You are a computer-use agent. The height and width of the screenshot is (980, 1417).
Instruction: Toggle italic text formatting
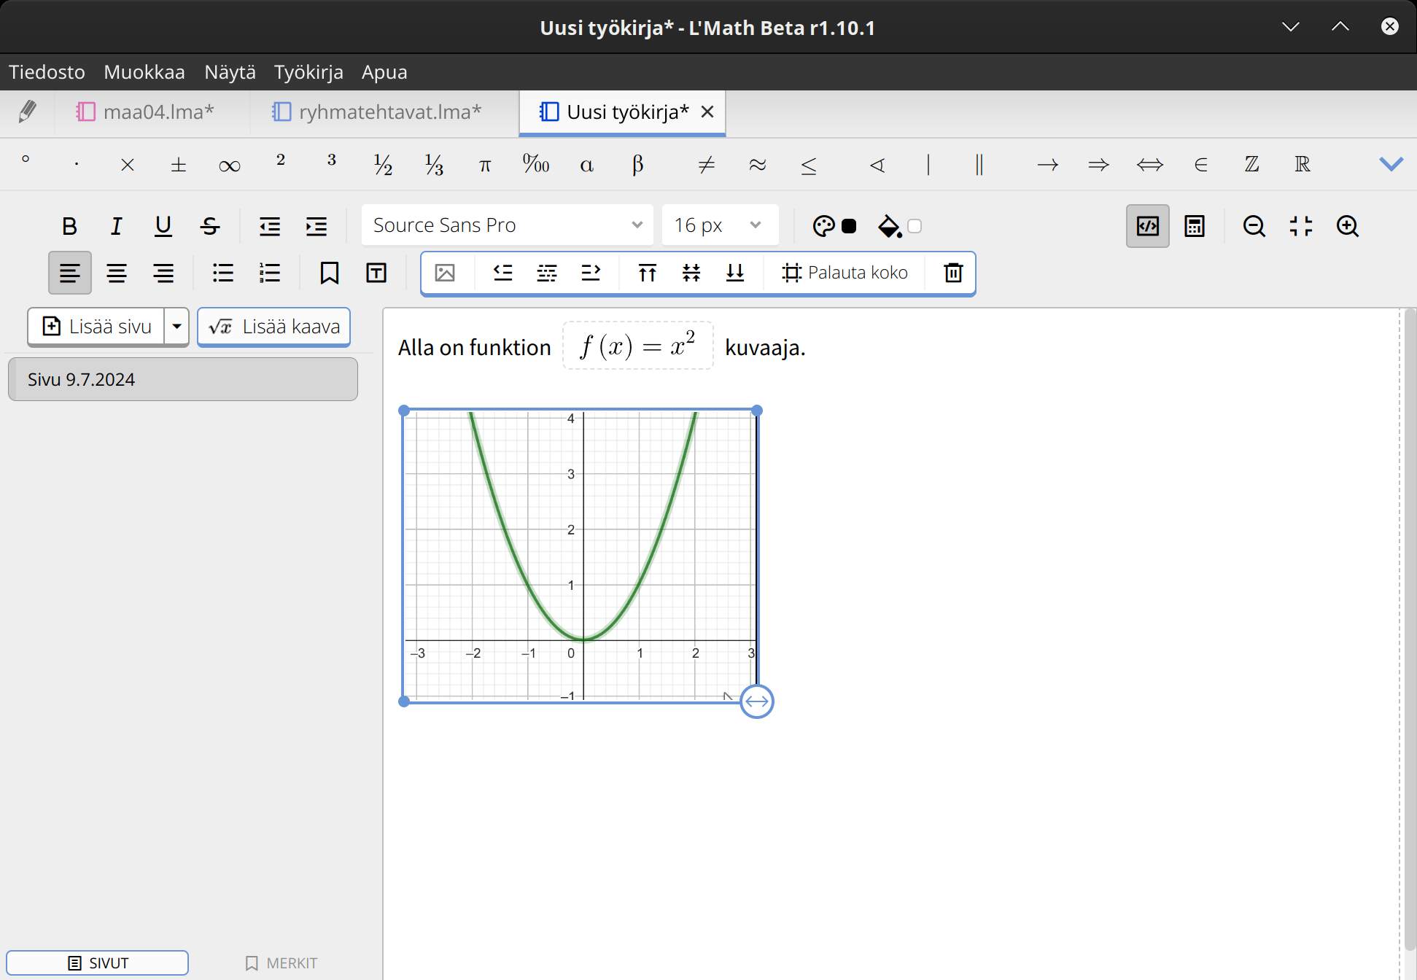[x=116, y=226]
